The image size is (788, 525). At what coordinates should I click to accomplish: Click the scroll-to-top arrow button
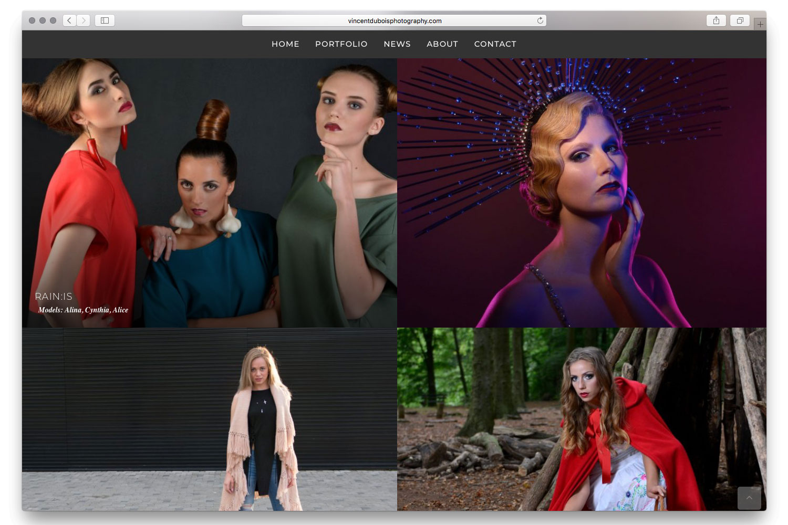(x=749, y=498)
